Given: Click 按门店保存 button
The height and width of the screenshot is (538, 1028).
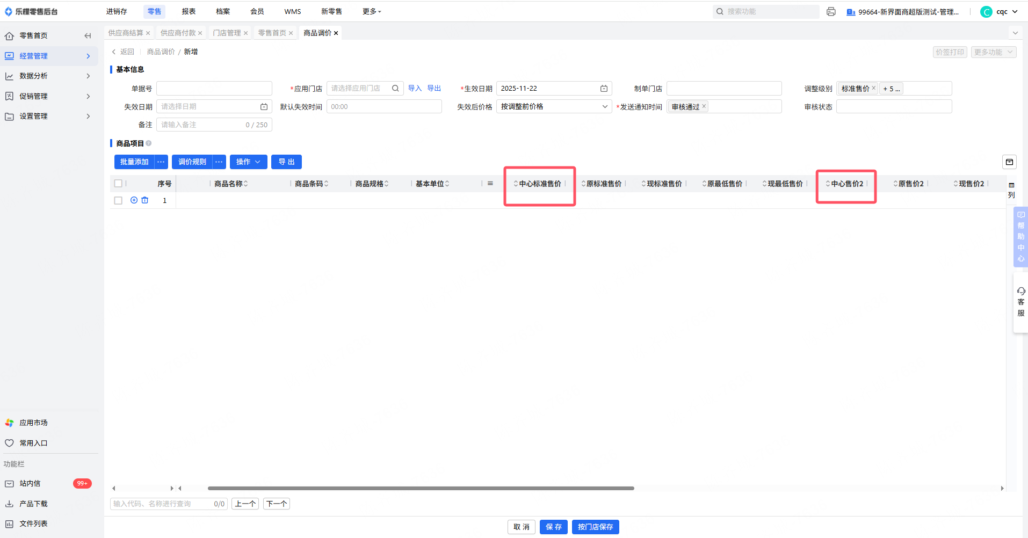Looking at the screenshot, I should click(596, 527).
